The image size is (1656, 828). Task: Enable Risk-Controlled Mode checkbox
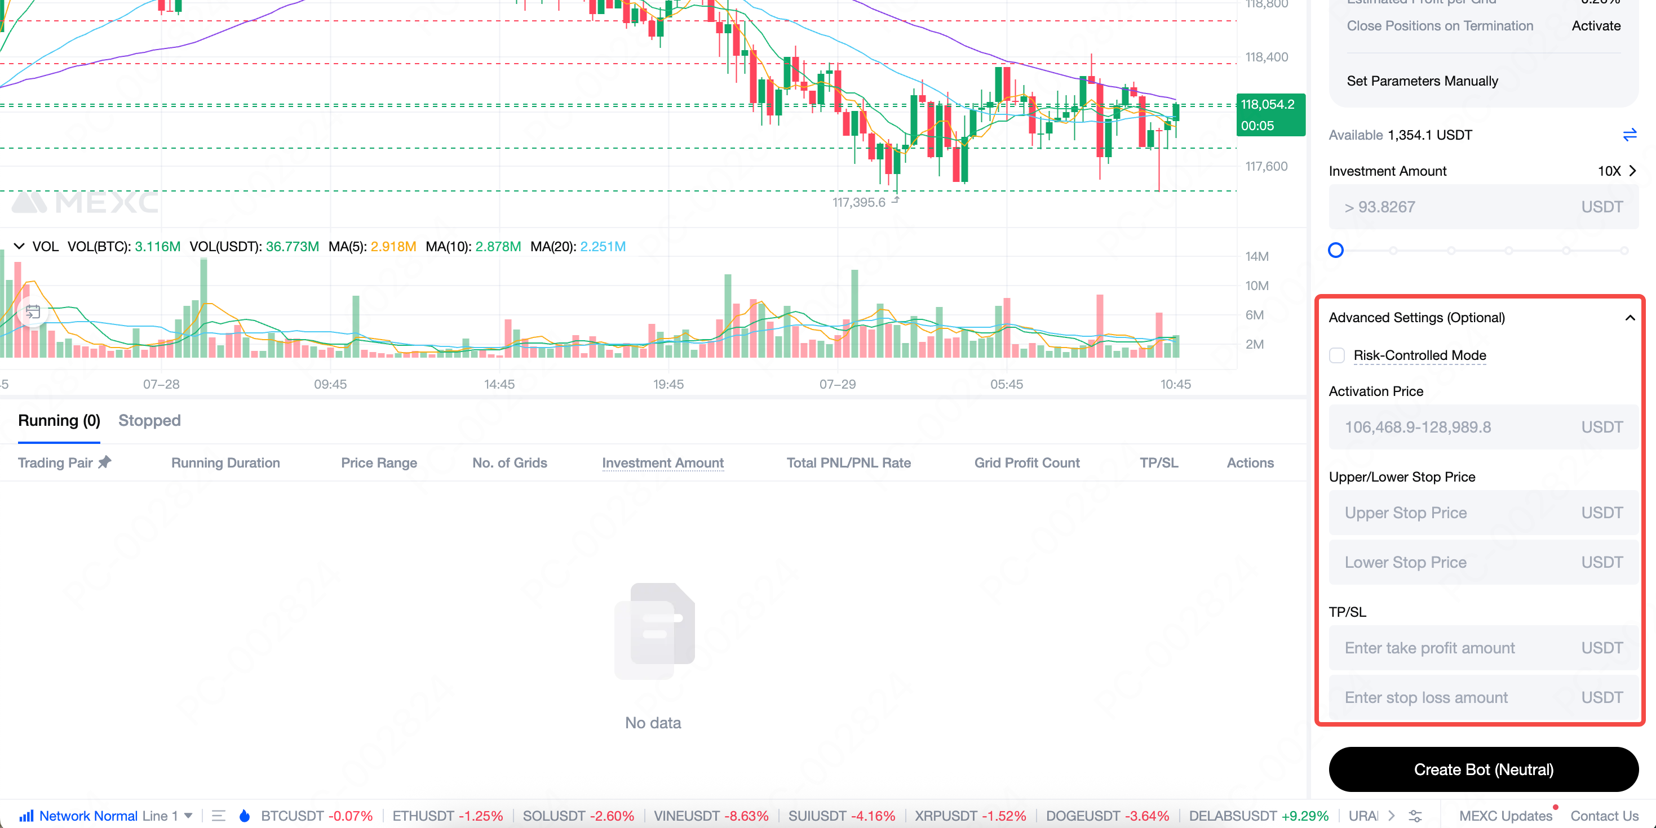[x=1336, y=355]
